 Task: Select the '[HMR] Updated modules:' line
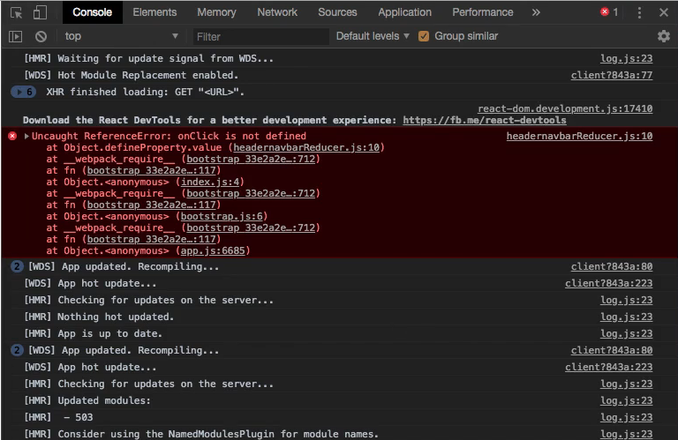coord(87,400)
